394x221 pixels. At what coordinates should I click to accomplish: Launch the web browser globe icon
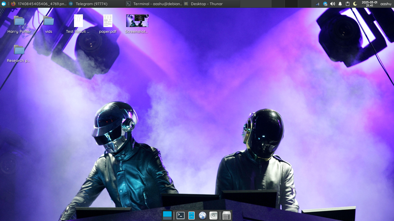click(x=202, y=216)
